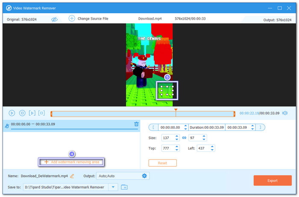Close the Video Watermark Remover window
The image size is (299, 197).
(289, 8)
